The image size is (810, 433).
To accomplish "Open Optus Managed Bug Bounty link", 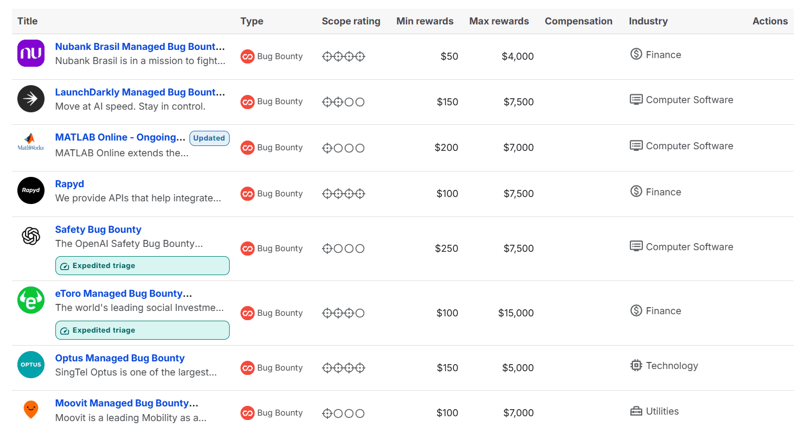I will click(x=120, y=358).
